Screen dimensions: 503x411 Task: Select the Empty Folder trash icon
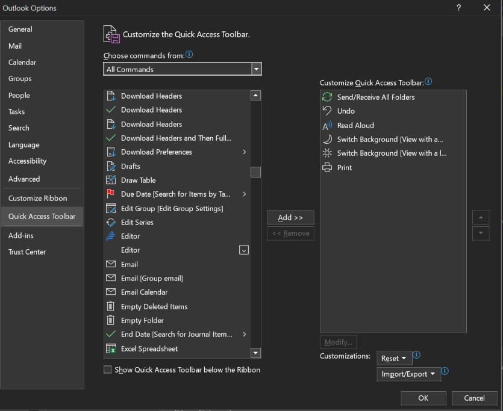tap(110, 320)
